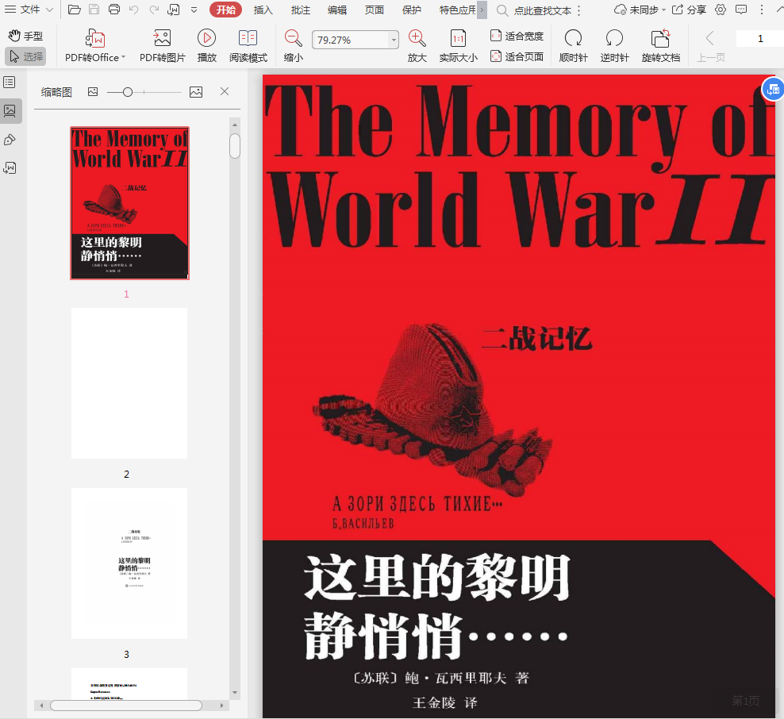784x719 pixels.
Task: Click the print icon
Action: click(x=114, y=10)
